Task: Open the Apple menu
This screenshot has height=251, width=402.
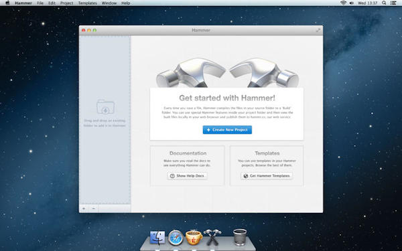Action: pos(7,3)
